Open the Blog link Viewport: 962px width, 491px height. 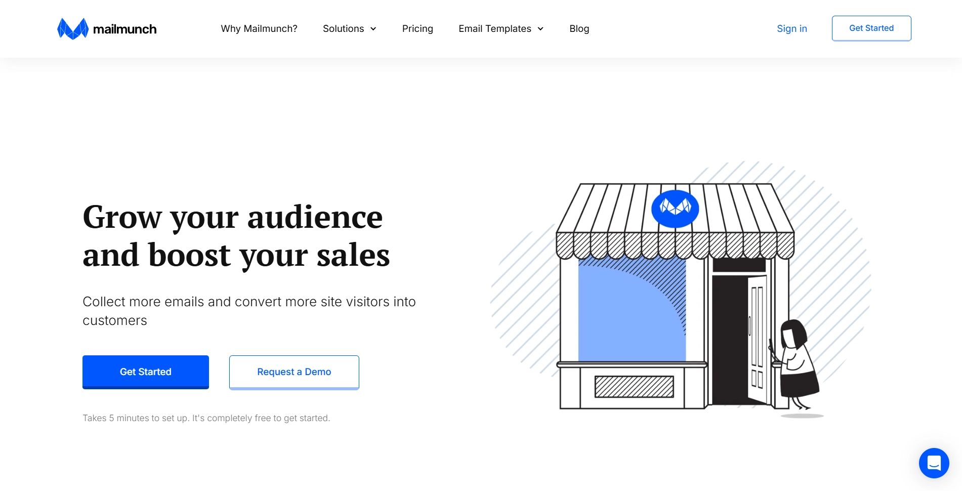[579, 29]
